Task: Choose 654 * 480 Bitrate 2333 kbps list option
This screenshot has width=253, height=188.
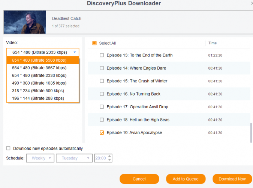Action: [x=43, y=75]
